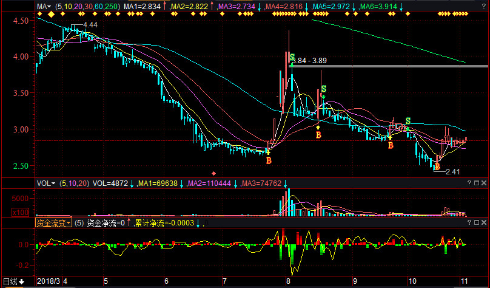Close the 资金流变 panel
Viewport: 490px width, 288px height.
(484, 222)
